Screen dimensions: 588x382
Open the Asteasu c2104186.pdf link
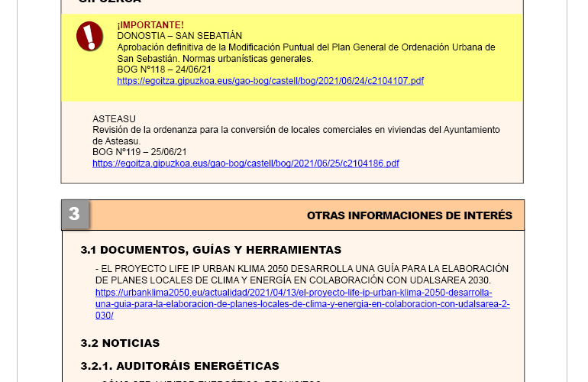tap(246, 163)
